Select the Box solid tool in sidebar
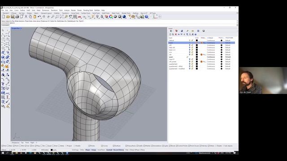The height and width of the screenshot is (161, 287). 3,57
